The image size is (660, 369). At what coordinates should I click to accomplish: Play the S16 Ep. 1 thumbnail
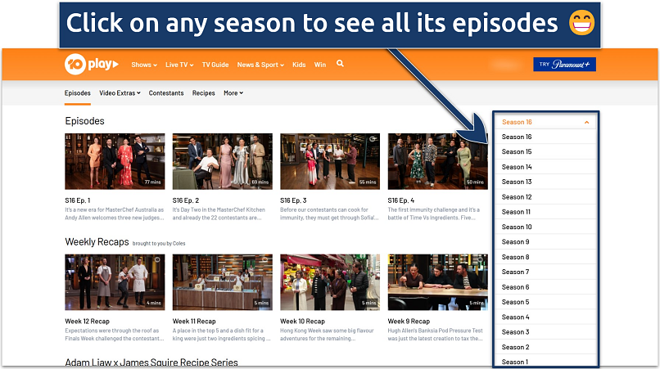[x=115, y=161]
